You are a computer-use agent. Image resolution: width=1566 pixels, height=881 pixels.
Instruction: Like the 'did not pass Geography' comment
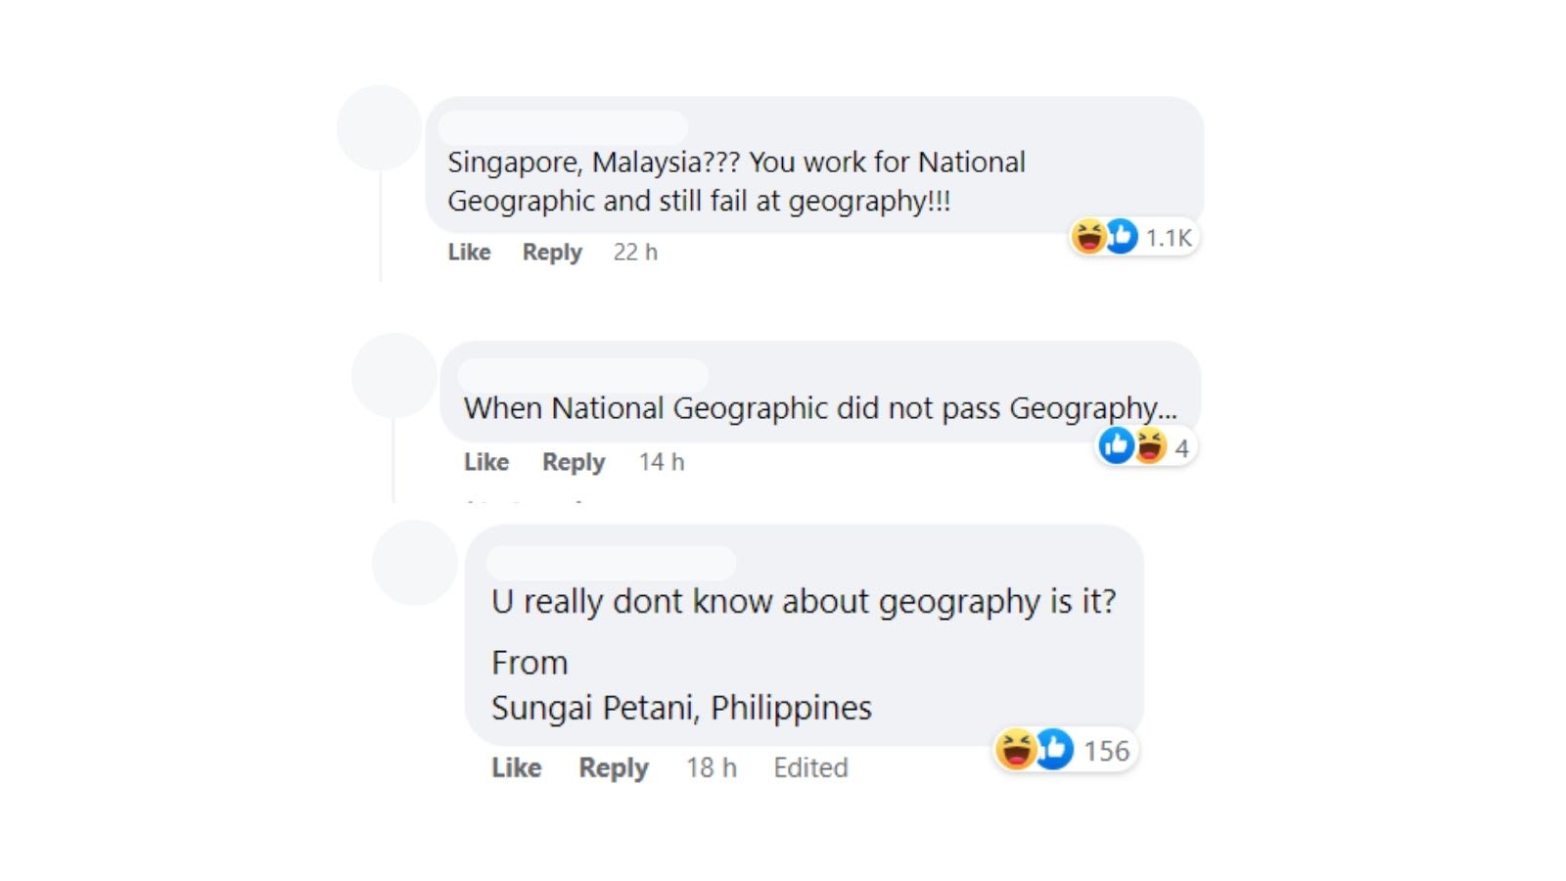[x=486, y=462]
